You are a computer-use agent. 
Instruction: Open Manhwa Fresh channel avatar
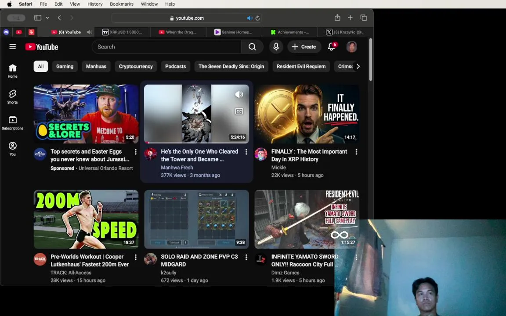coord(150,154)
